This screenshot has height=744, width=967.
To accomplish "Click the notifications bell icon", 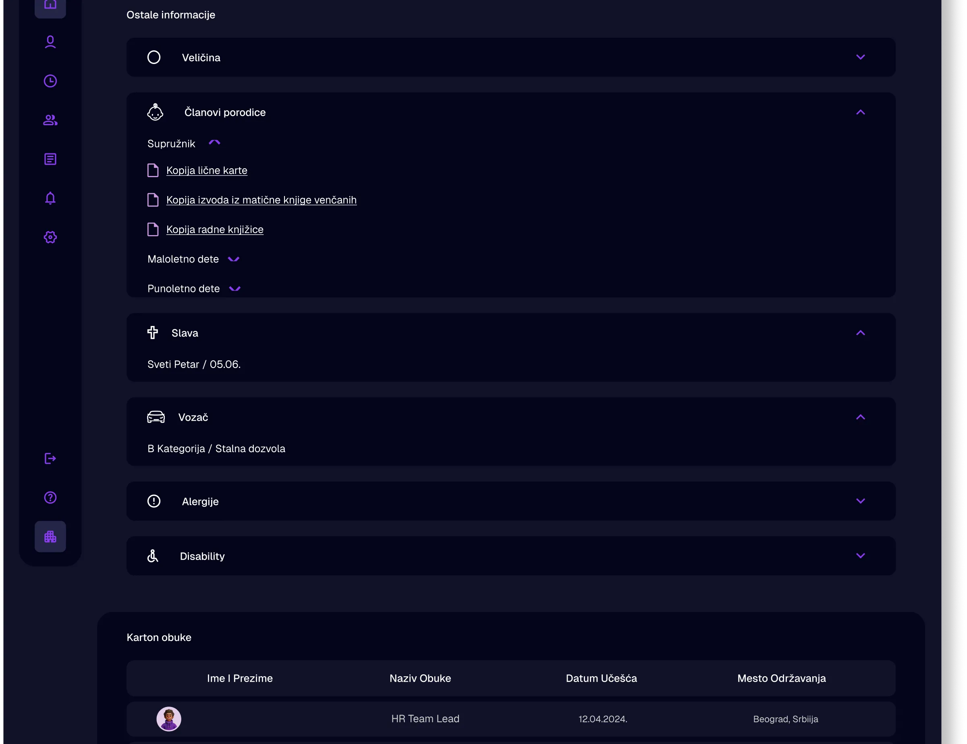I will click(x=50, y=198).
